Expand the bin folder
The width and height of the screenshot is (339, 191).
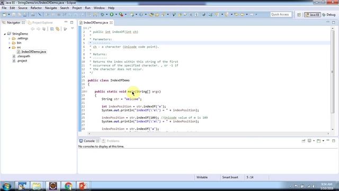pyautogui.click(x=10, y=43)
